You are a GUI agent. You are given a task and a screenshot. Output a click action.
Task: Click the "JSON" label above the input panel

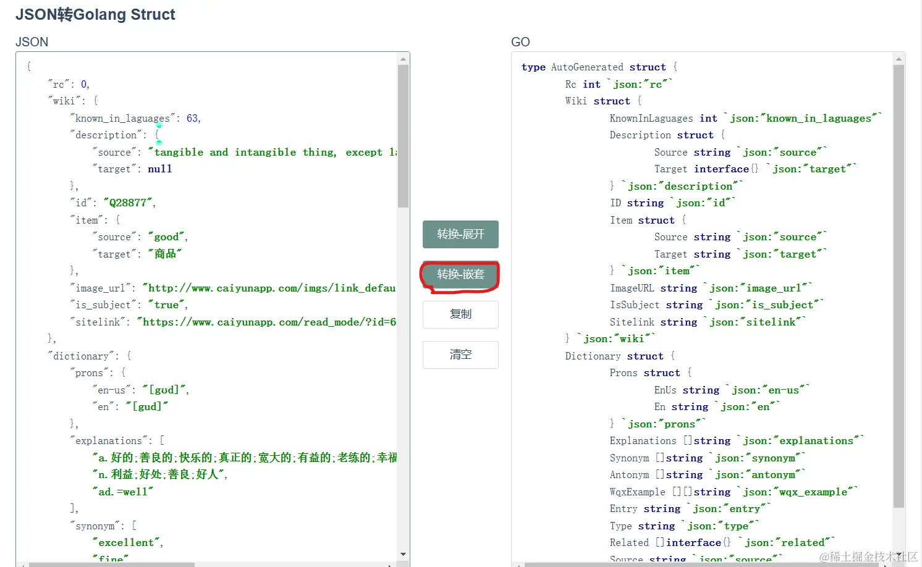click(x=32, y=42)
